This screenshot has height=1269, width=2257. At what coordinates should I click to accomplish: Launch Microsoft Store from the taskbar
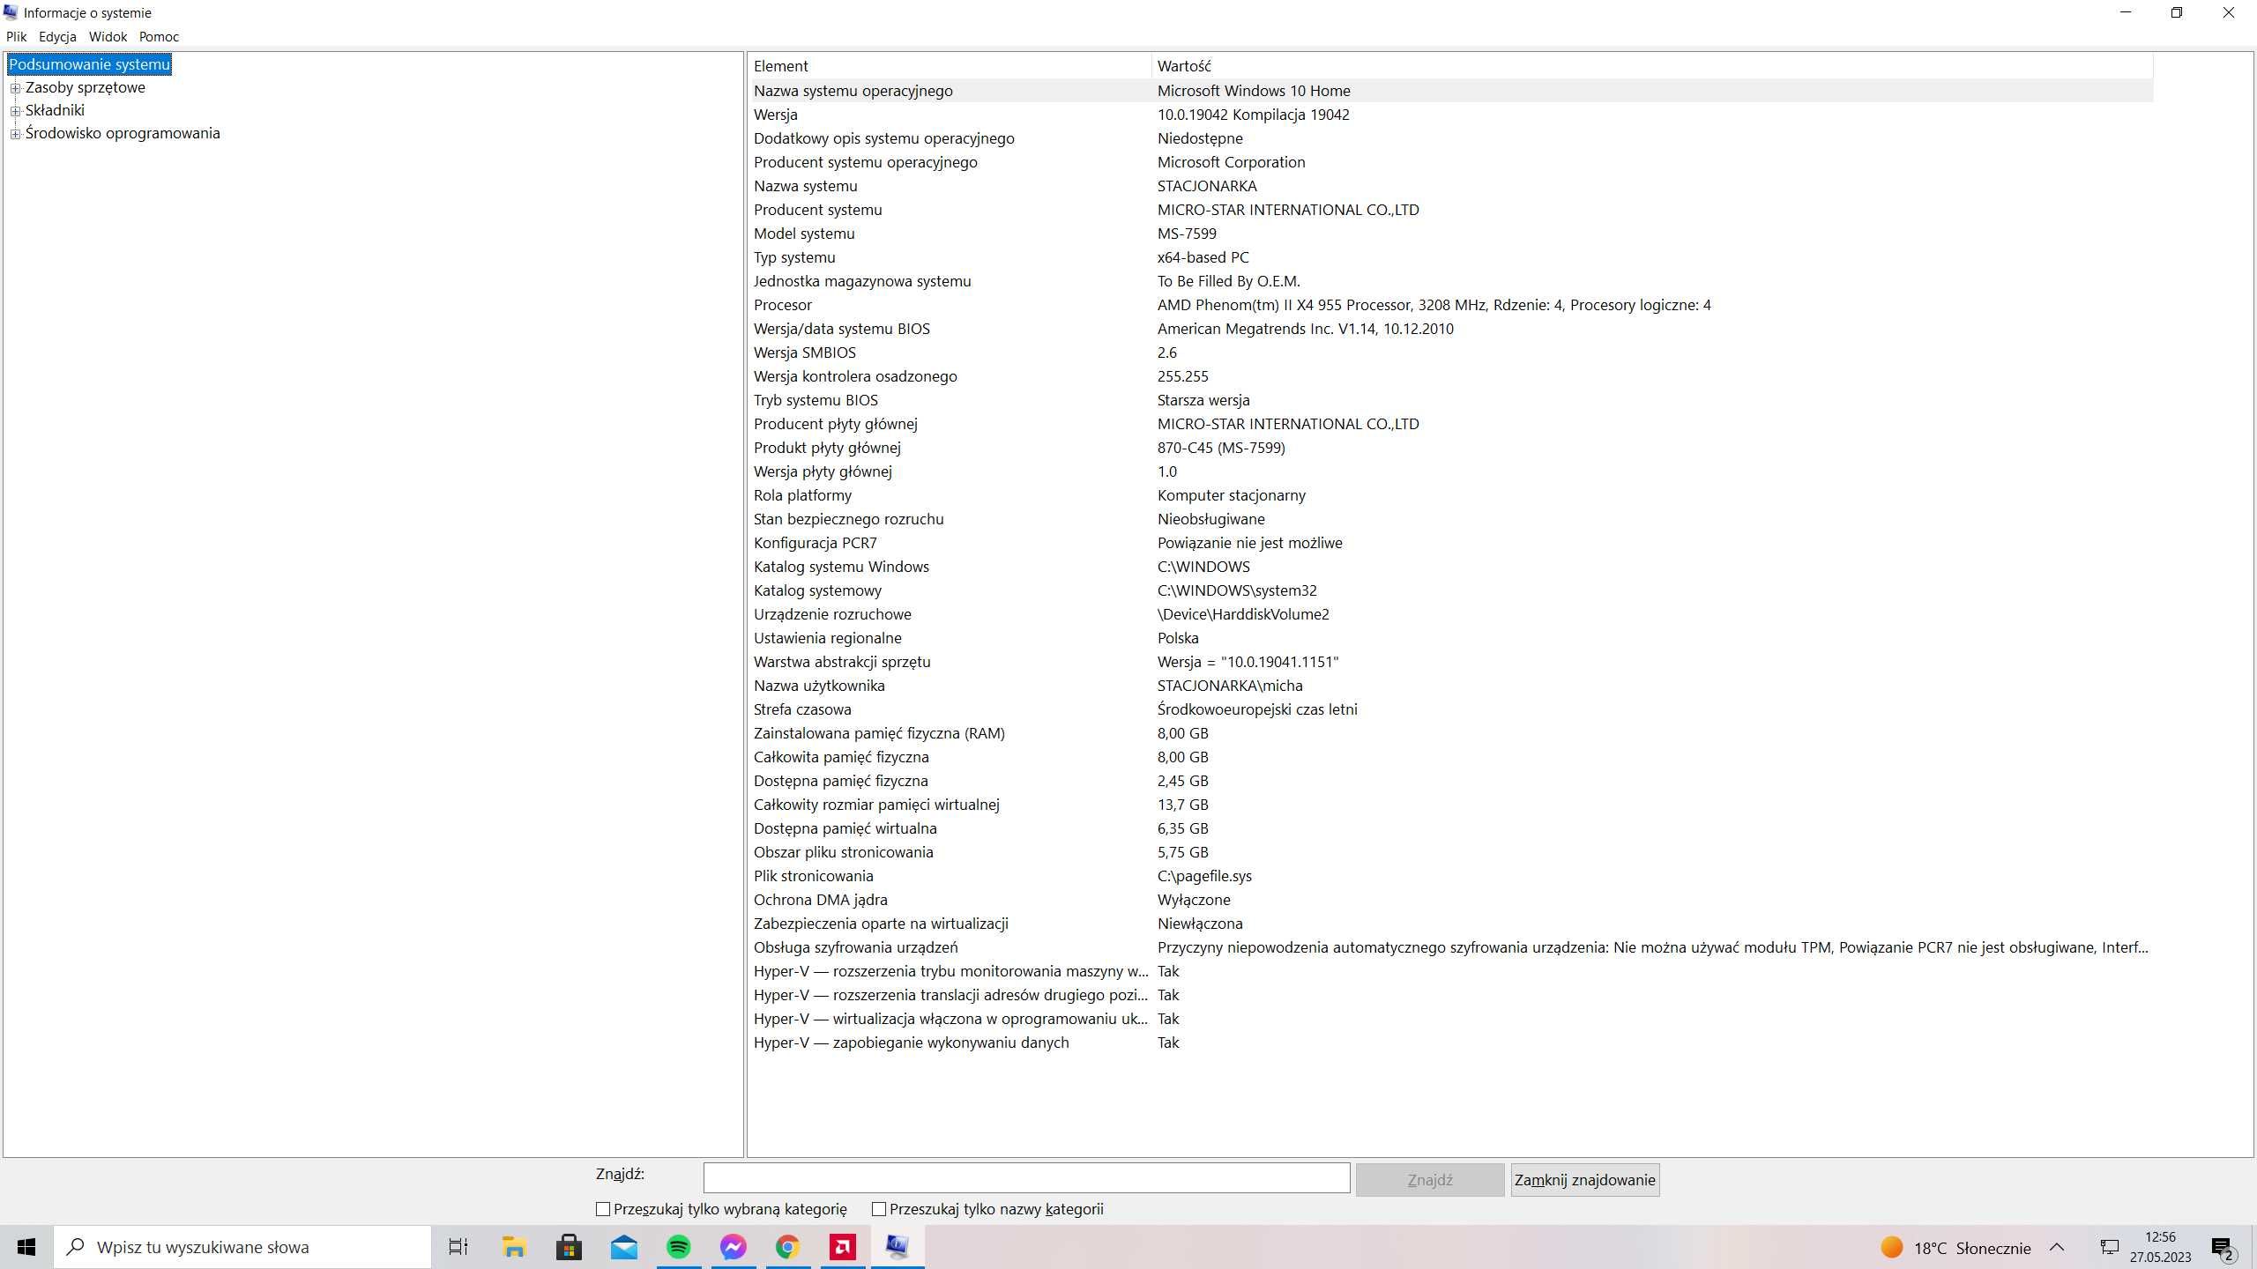(569, 1247)
